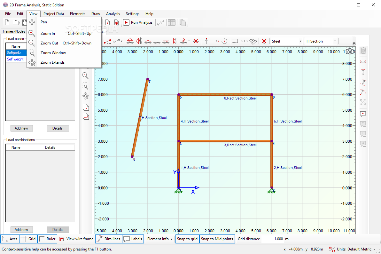
Task: Click the copy pages icon
Action: pos(183,23)
